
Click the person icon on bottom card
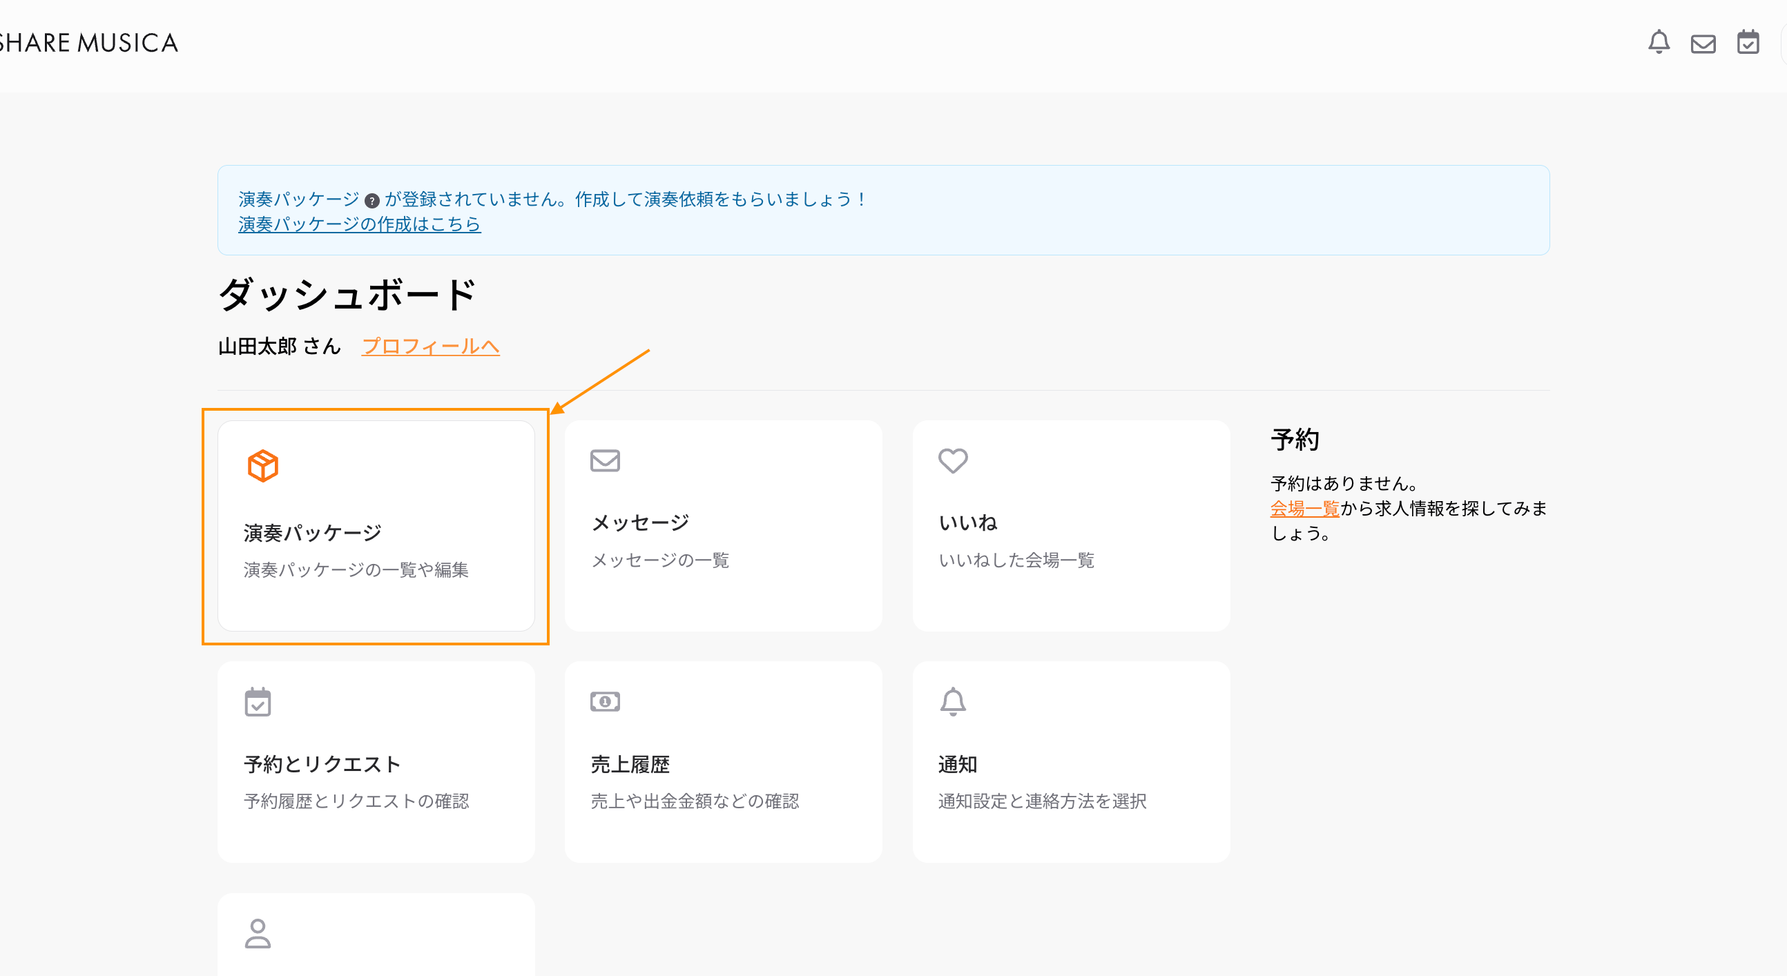coord(258,934)
